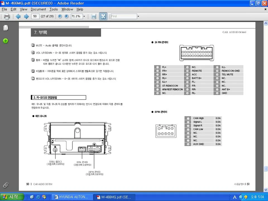The height and width of the screenshot is (201, 268).
Task: Go to the previous page arrow
Action: [x=18, y=16]
